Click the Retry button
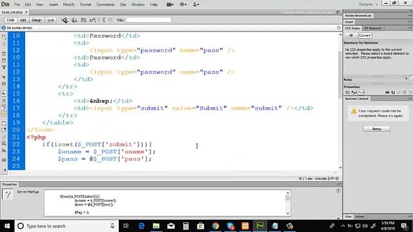Image resolution: width=413 pixels, height=232 pixels. [x=376, y=129]
